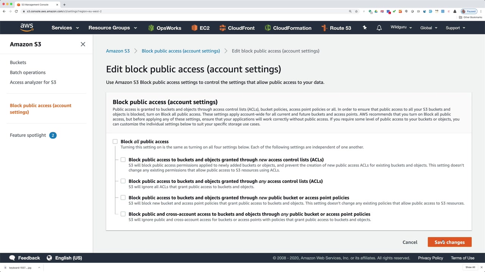Open Feature spotlight in the sidebar

(x=28, y=135)
